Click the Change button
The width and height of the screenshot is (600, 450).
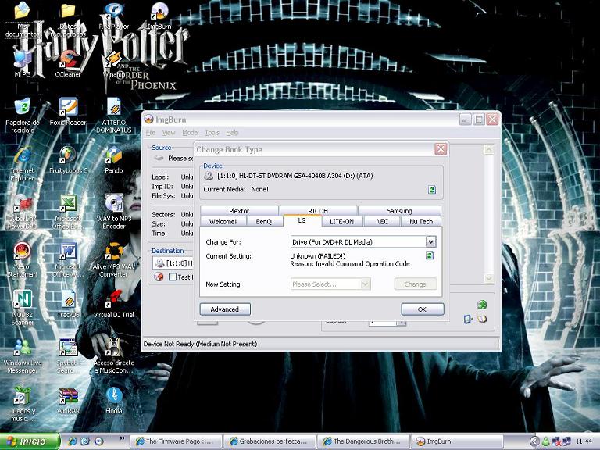coord(415,284)
